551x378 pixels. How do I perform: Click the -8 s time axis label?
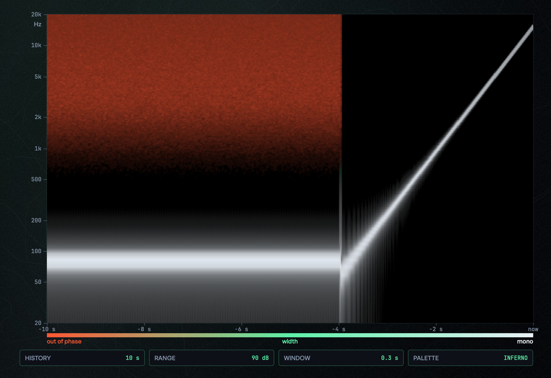click(x=144, y=329)
